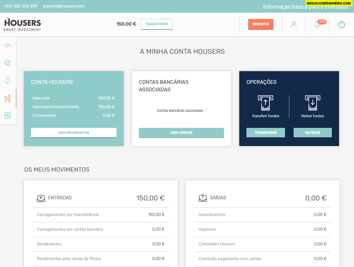Screen dimensions: 354x267
Task: Click Contas bancárias associadas count text
Action: [x=181, y=111]
